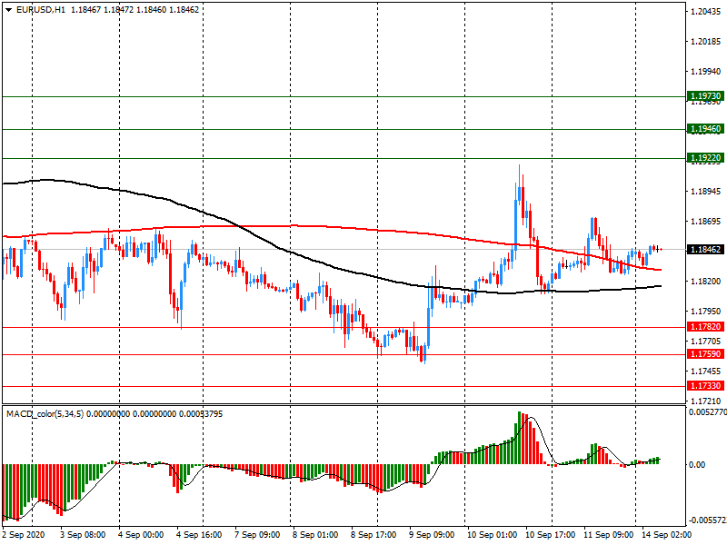
Task: Select the 1.17330 bottom support level tag
Action: (x=705, y=386)
